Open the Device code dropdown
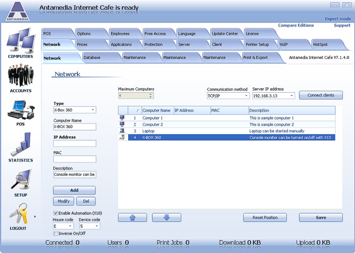This screenshot has width=355, height=253. (x=97, y=226)
